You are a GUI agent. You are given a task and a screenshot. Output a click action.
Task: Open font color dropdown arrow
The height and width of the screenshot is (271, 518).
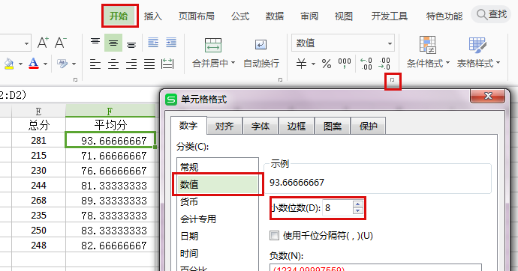click(45, 64)
